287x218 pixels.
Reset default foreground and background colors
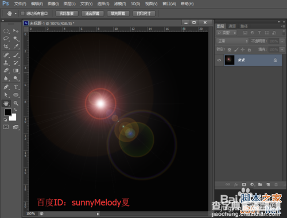tap(5, 120)
